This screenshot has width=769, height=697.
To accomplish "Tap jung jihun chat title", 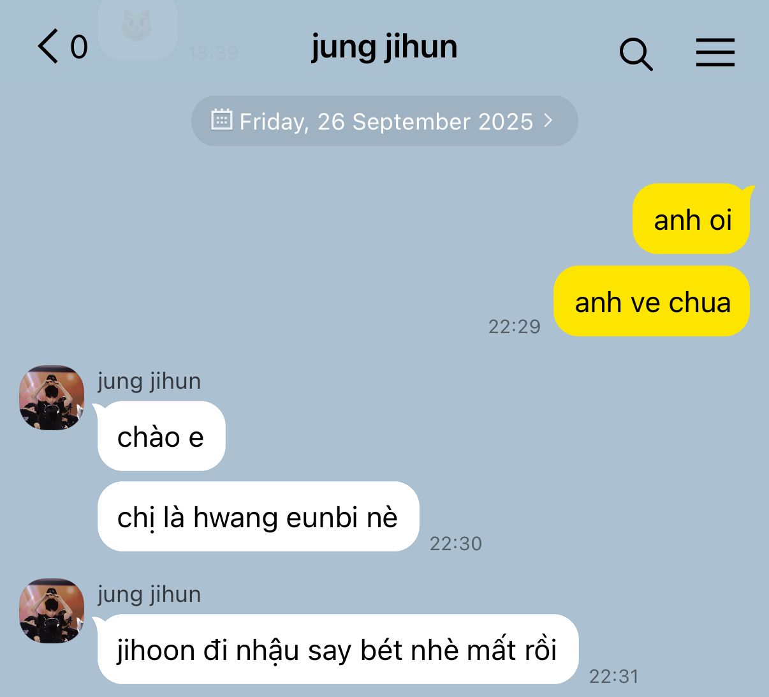I will [x=384, y=47].
